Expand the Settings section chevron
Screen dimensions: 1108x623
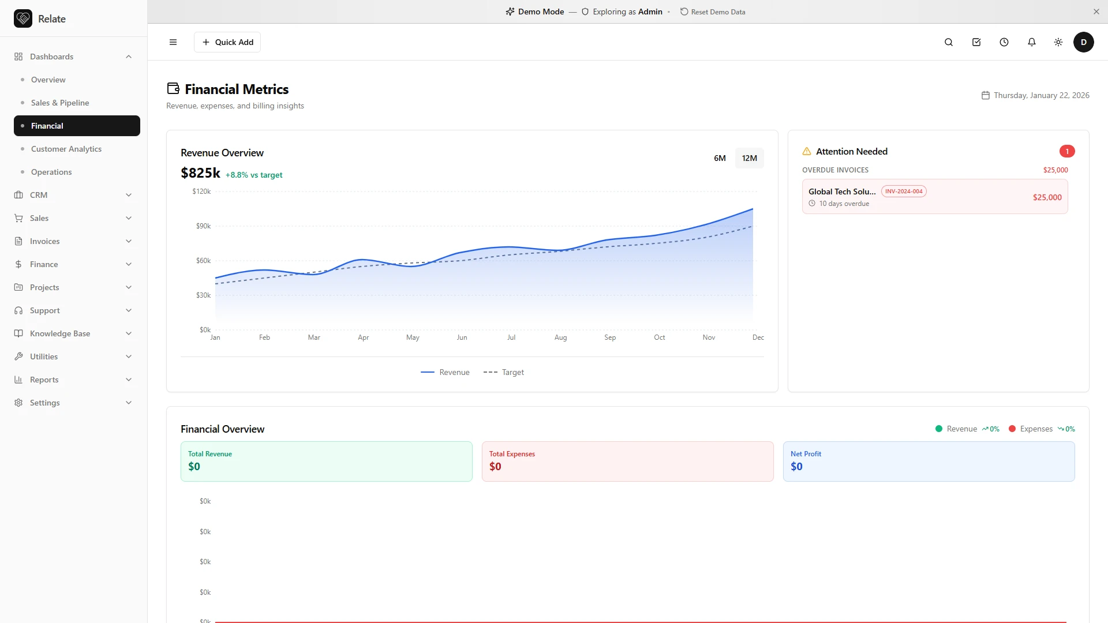coord(129,403)
